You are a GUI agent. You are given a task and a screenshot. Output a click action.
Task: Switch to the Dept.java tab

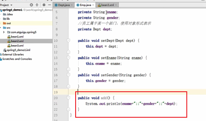64,5
